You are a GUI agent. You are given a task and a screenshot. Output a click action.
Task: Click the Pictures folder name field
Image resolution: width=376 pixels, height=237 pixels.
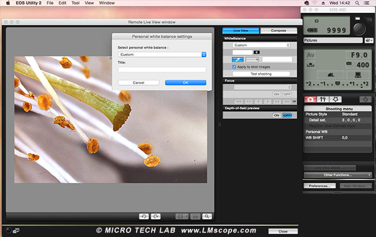click(x=333, y=40)
